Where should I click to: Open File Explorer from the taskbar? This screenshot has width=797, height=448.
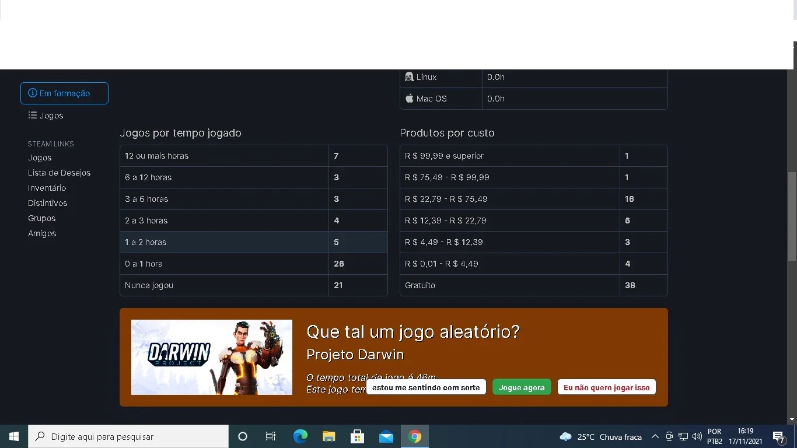point(328,436)
